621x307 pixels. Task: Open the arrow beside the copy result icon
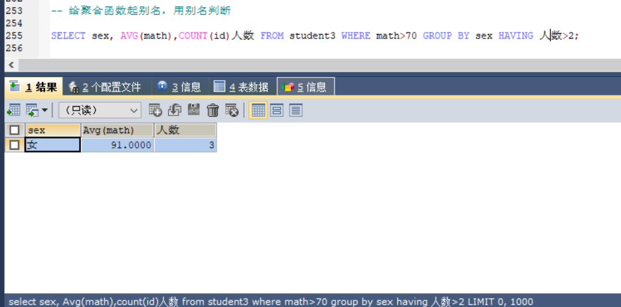pyautogui.click(x=44, y=110)
